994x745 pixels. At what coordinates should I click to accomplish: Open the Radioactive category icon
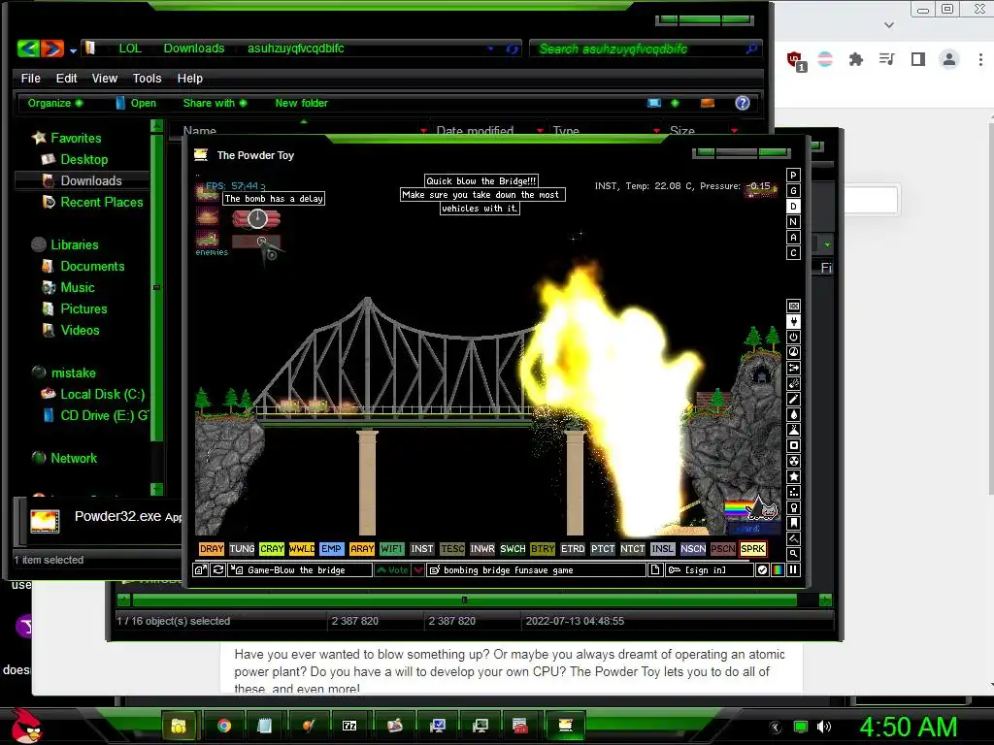(793, 461)
